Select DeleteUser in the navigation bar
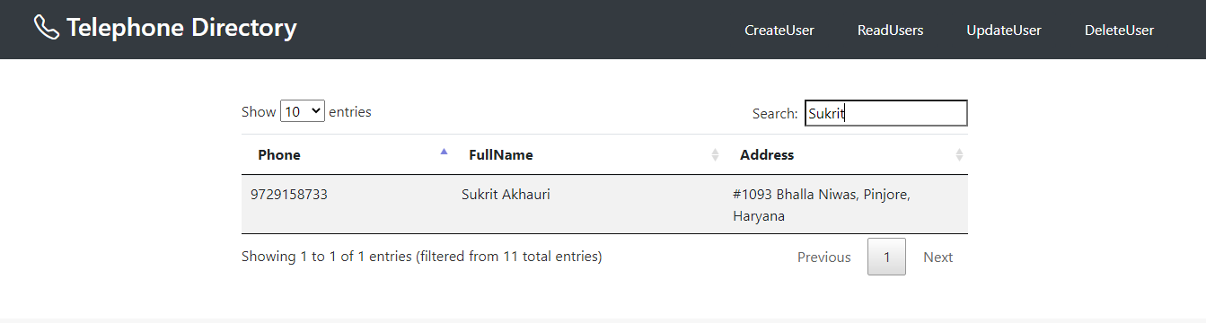Screen dimensions: 1206x323 [x=1119, y=30]
